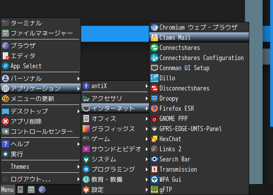Select the アプリケーション menu entry

pos(41,89)
